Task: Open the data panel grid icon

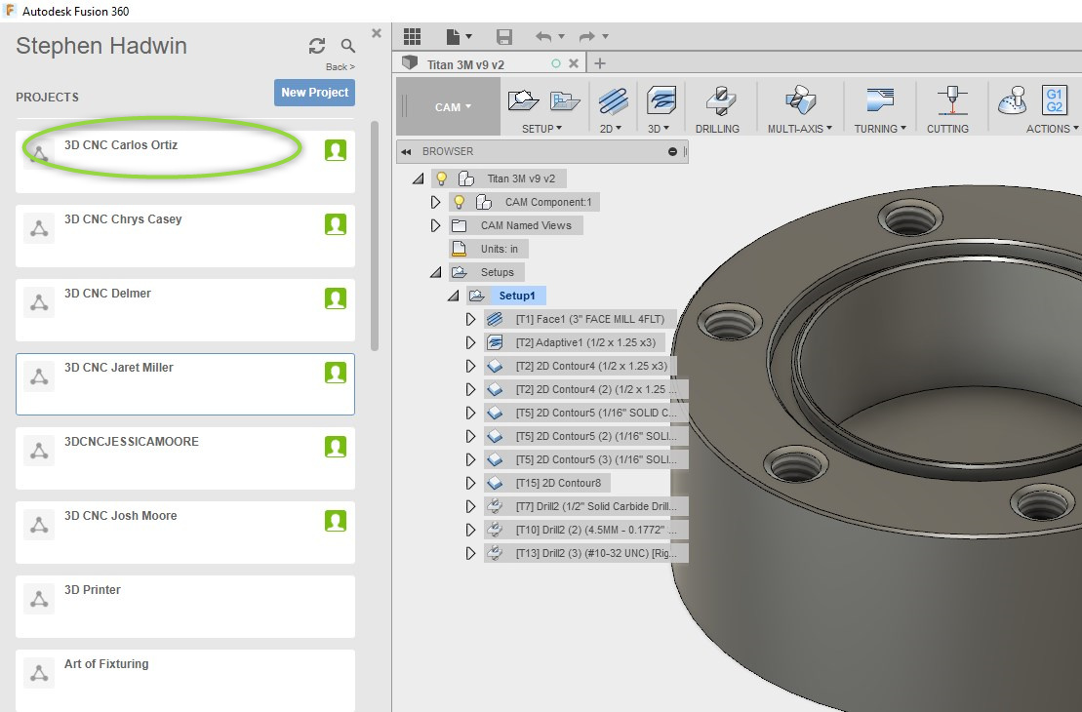Action: pos(412,36)
